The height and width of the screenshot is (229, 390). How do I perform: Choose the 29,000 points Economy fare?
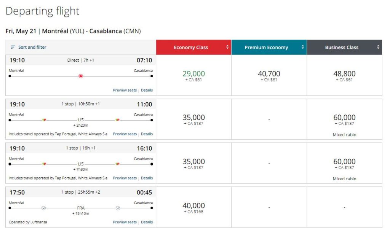pos(193,75)
